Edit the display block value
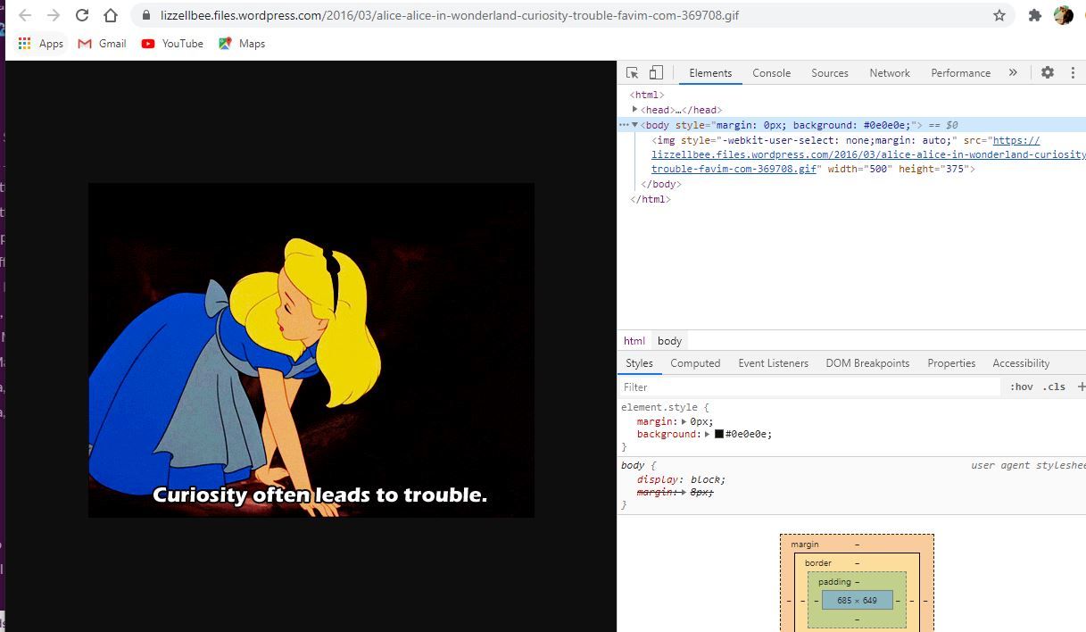Viewport: 1086px width, 632px height. [708, 479]
